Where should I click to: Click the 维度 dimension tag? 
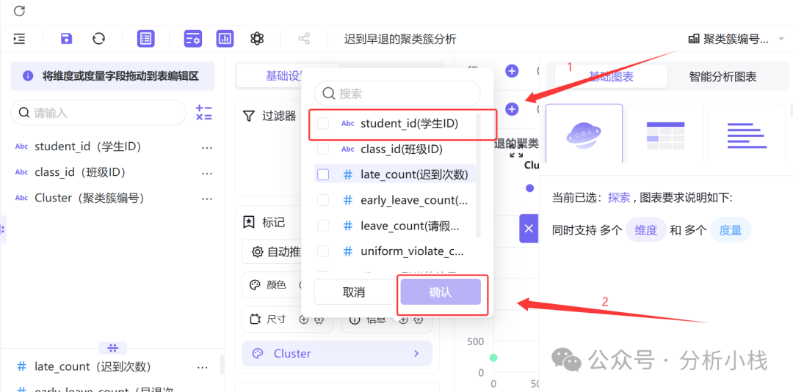(646, 231)
